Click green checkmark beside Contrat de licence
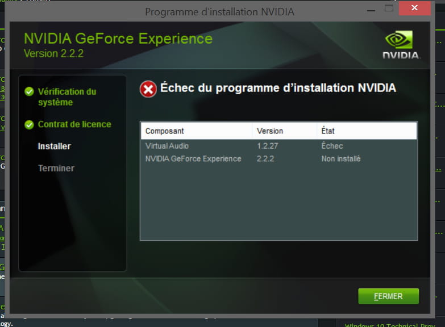 pyautogui.click(x=29, y=124)
